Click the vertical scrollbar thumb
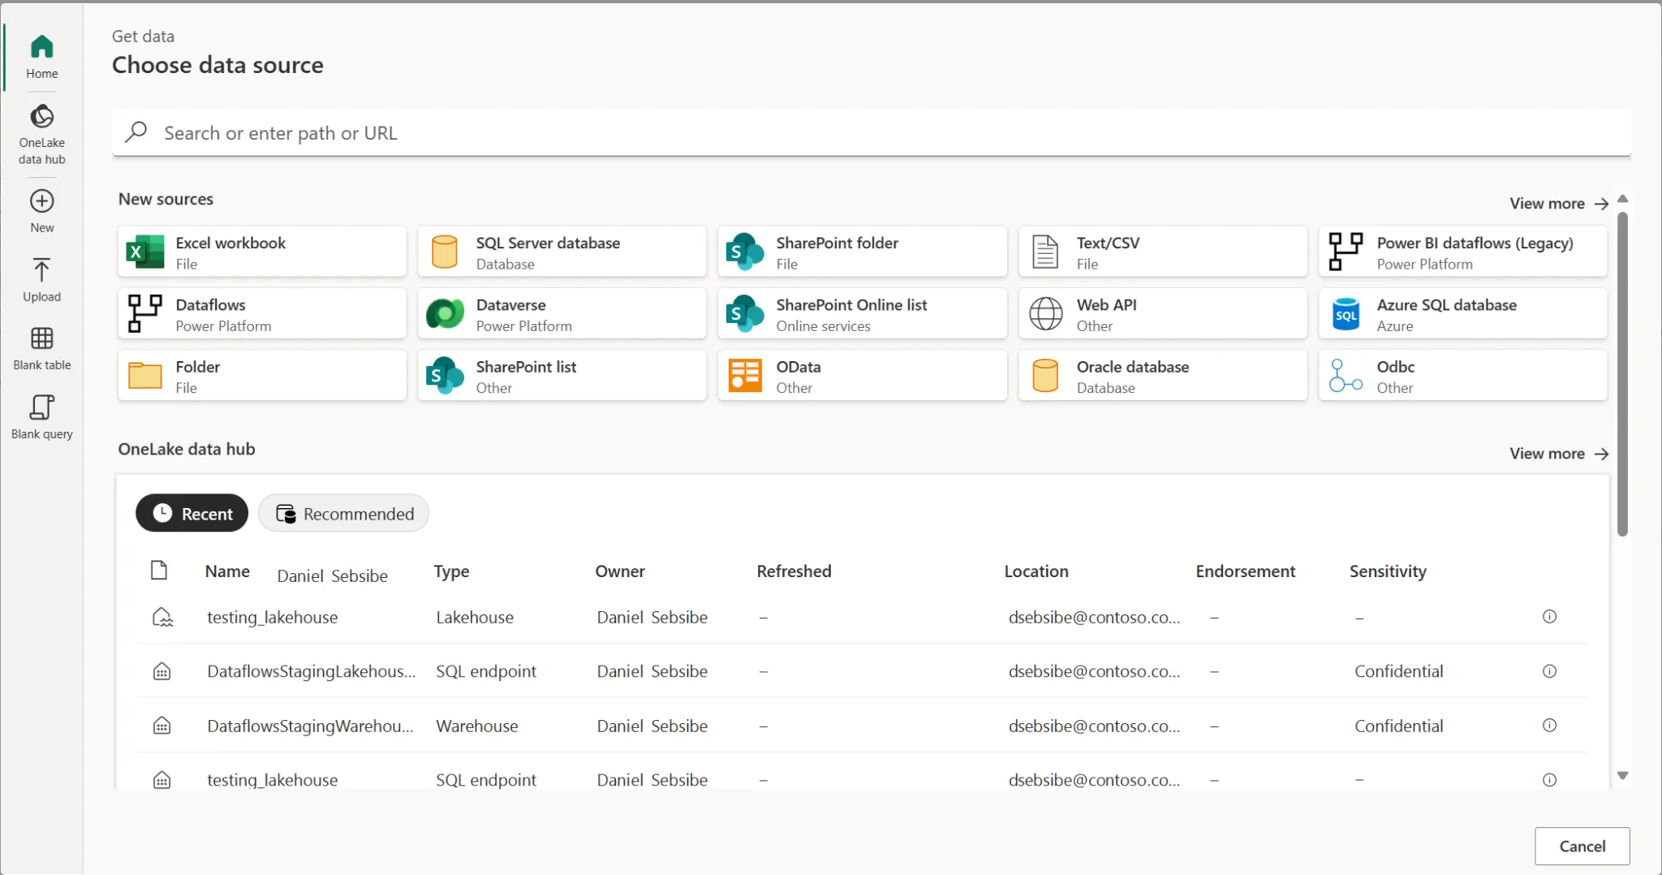The height and width of the screenshot is (875, 1662). click(x=1622, y=373)
